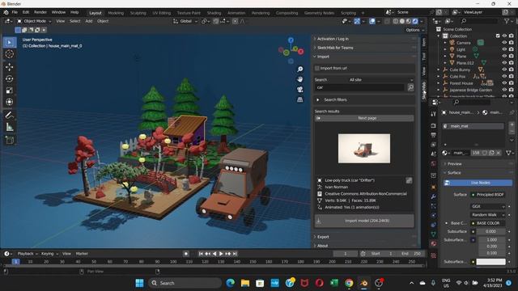Viewport: 518px width, 291px height.
Task: Toggle camera view icon in viewport
Action: coord(300,90)
